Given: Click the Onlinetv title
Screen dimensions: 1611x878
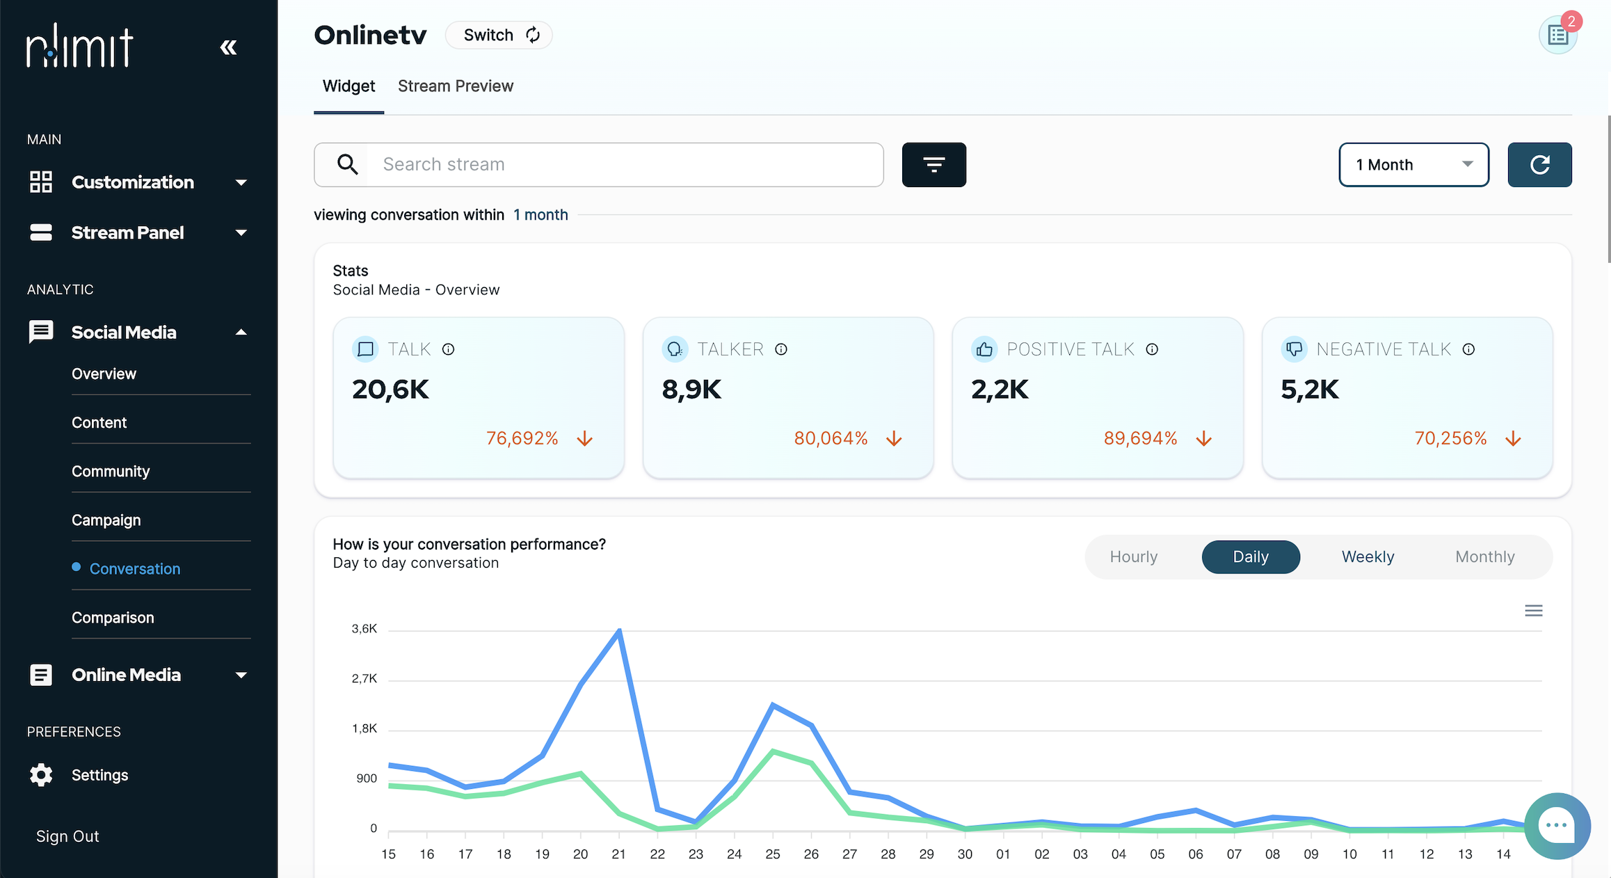Looking at the screenshot, I should click(370, 35).
